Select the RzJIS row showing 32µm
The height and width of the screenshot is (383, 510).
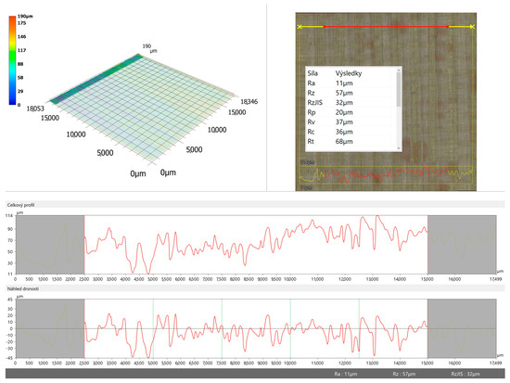click(351, 103)
